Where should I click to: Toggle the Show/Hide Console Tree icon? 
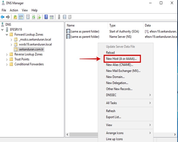point(21,17)
